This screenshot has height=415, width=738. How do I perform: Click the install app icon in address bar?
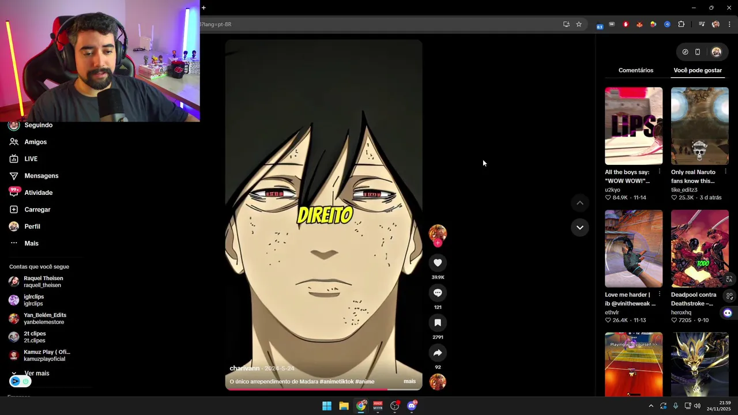click(566, 24)
